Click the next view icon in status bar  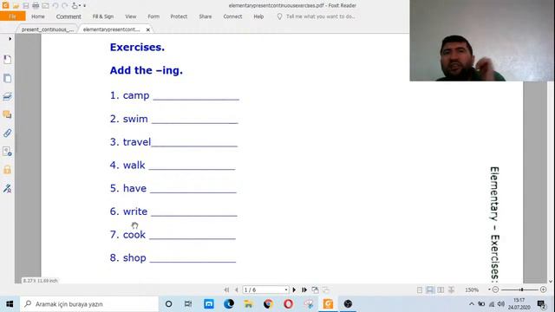tap(326, 289)
